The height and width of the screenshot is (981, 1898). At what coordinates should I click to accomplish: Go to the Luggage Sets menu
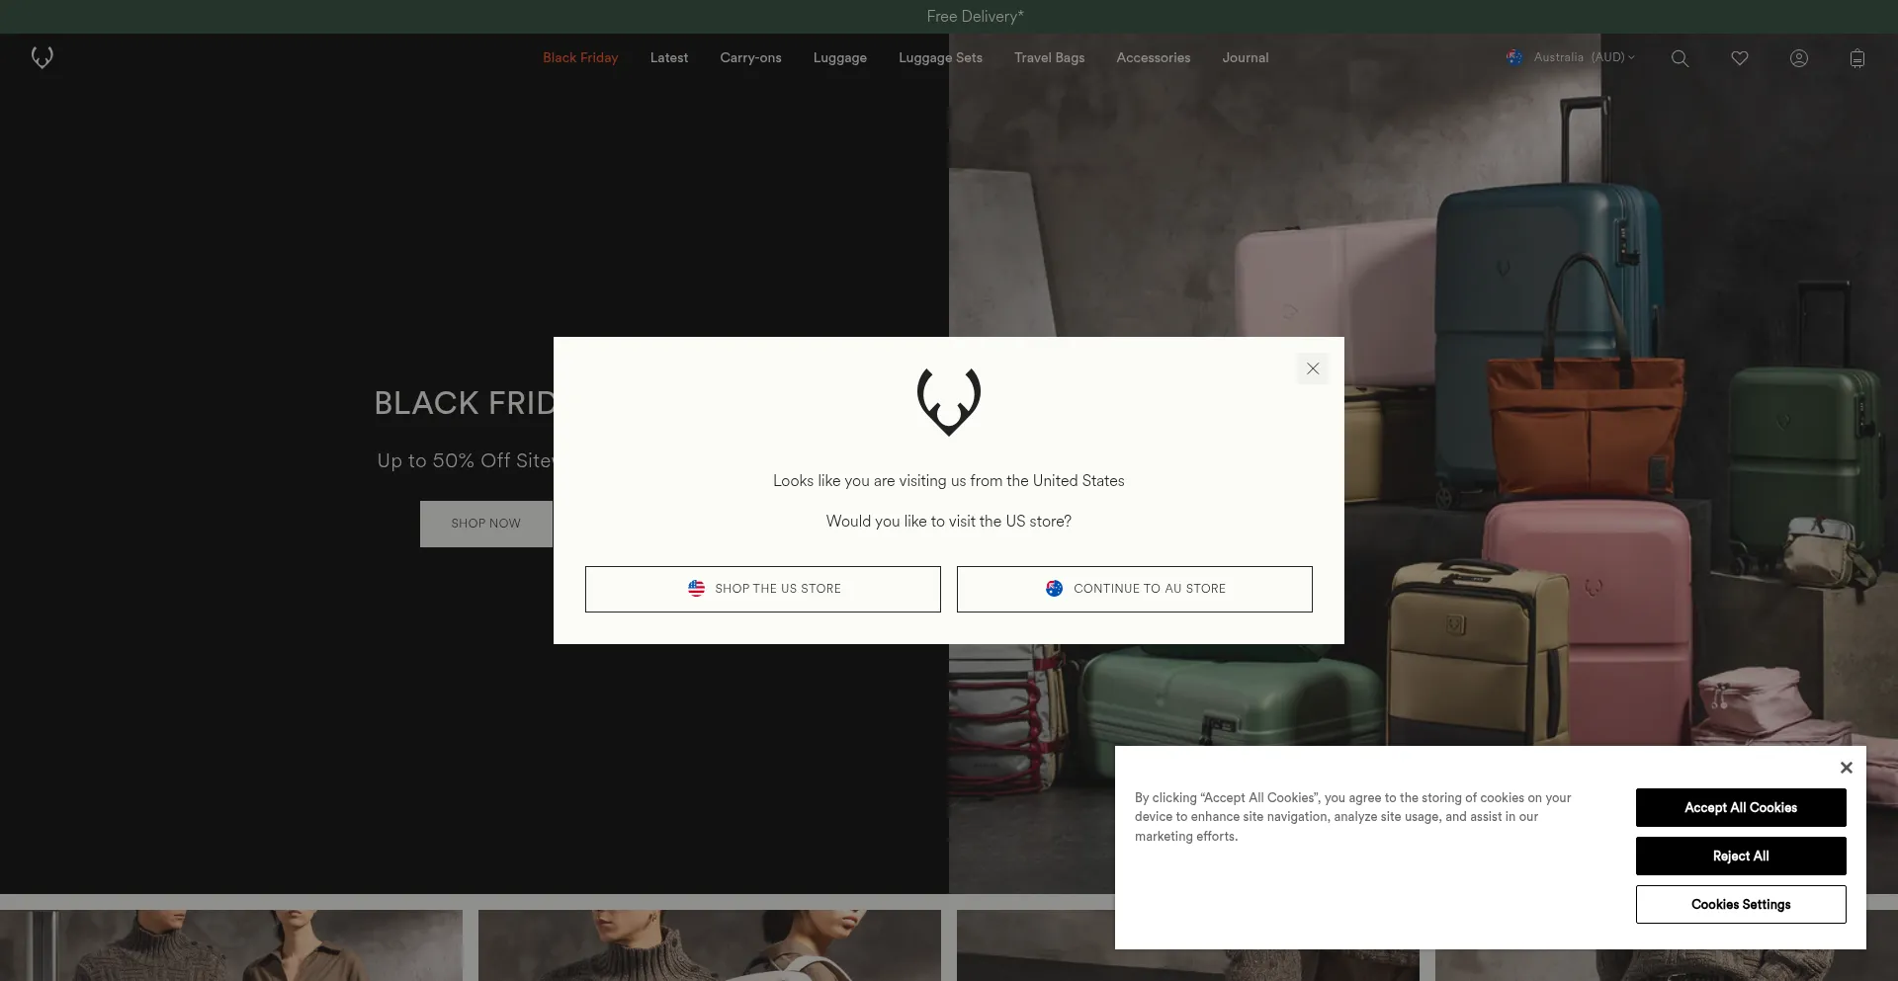940,58
